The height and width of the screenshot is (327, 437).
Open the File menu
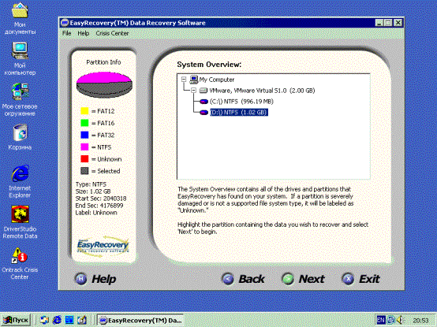click(66, 33)
